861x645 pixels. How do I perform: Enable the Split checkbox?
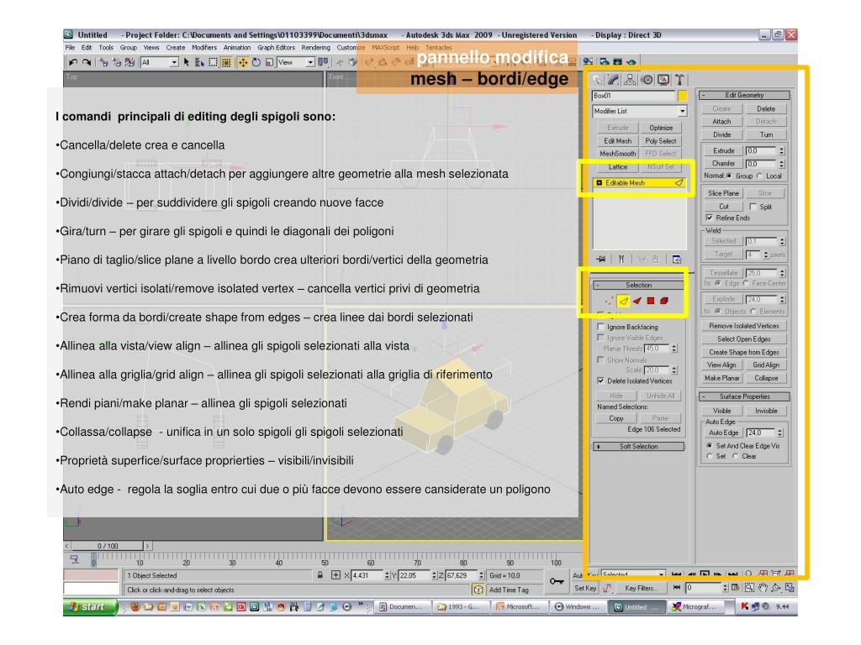click(x=753, y=207)
